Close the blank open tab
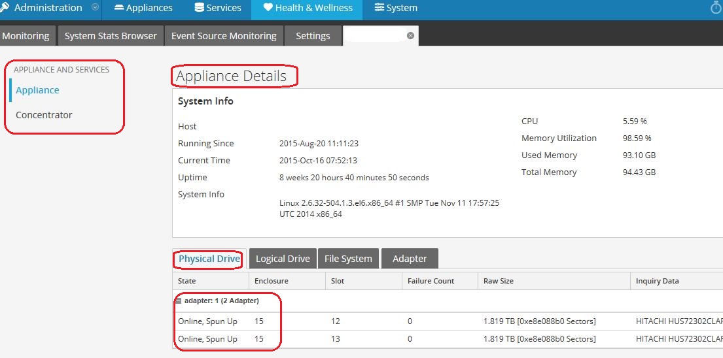 [x=410, y=35]
